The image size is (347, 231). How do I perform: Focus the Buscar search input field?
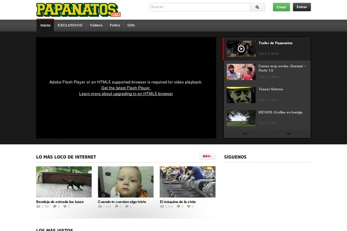click(x=200, y=7)
